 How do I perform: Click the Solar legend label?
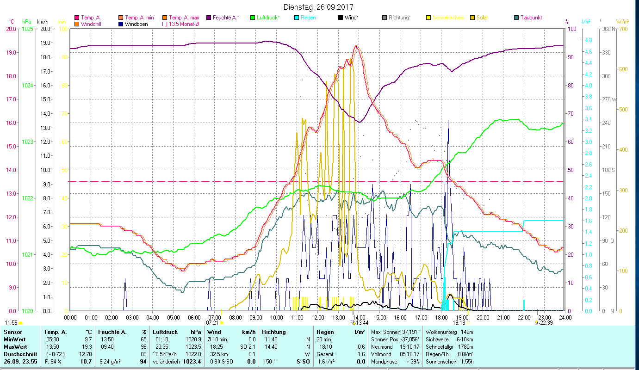[482, 18]
